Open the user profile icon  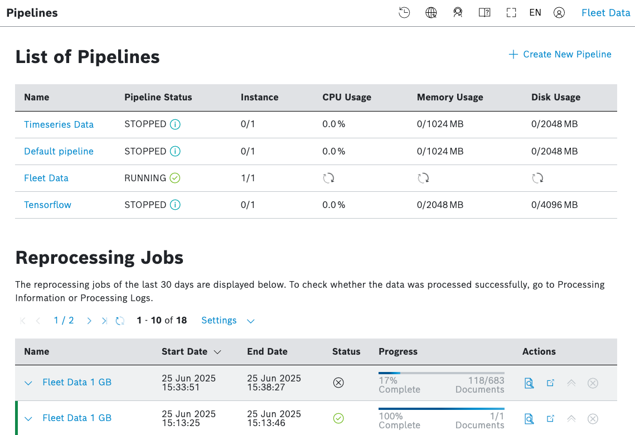coord(559,13)
